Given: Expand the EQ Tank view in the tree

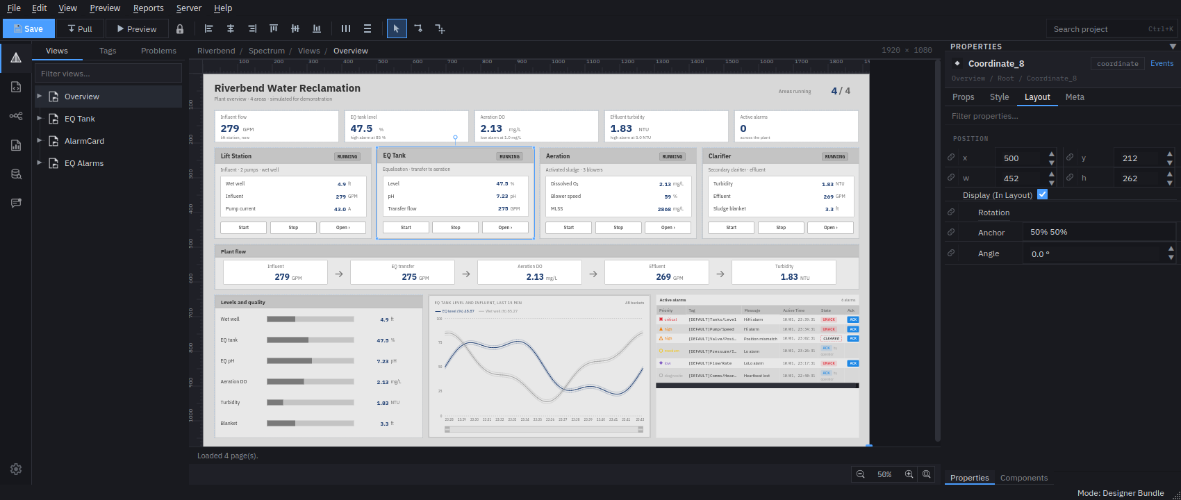Looking at the screenshot, I should pos(40,118).
